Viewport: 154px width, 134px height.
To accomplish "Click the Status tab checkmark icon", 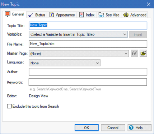I will point(30,15).
